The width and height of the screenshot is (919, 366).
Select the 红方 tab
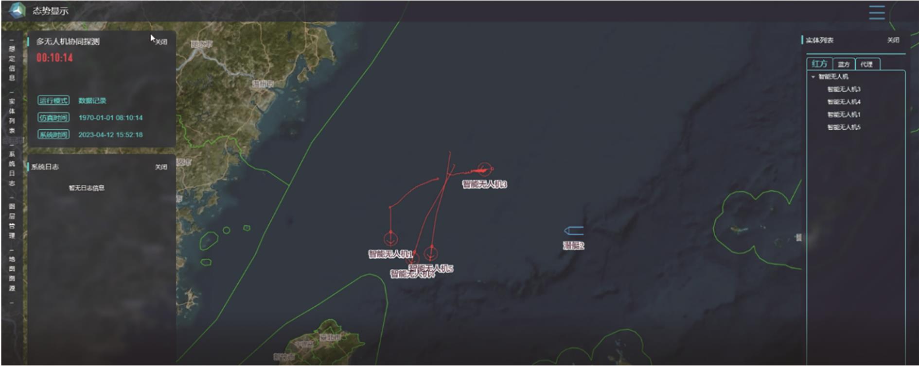[x=819, y=64]
